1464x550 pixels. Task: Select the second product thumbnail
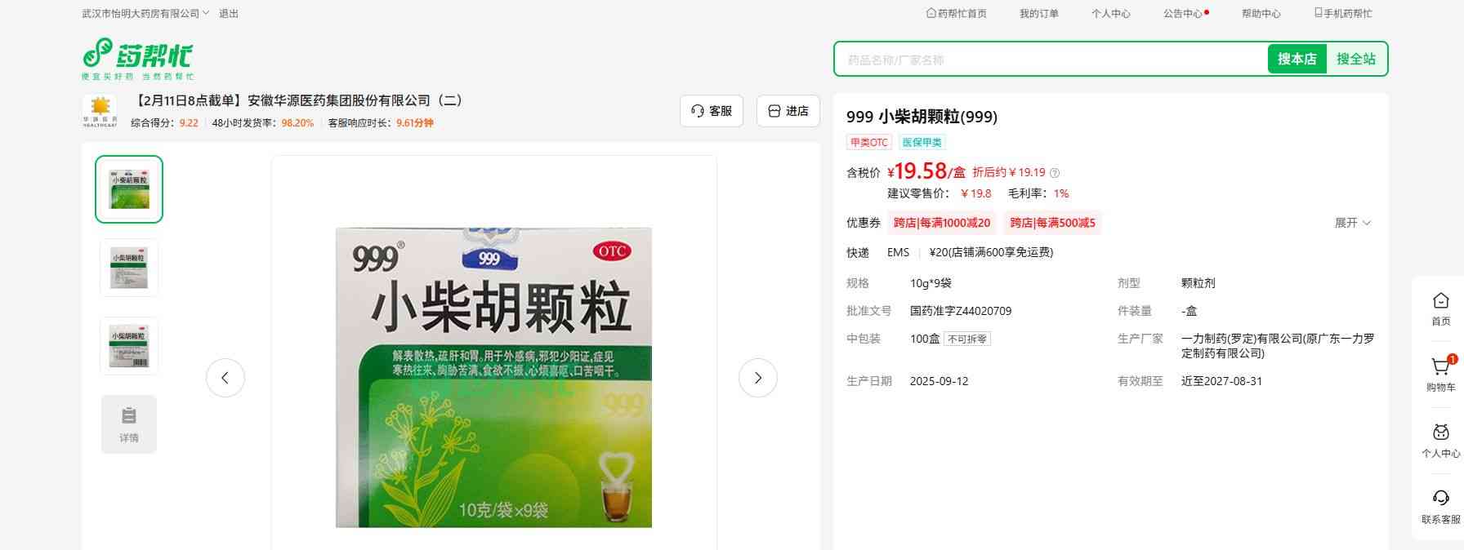[129, 268]
